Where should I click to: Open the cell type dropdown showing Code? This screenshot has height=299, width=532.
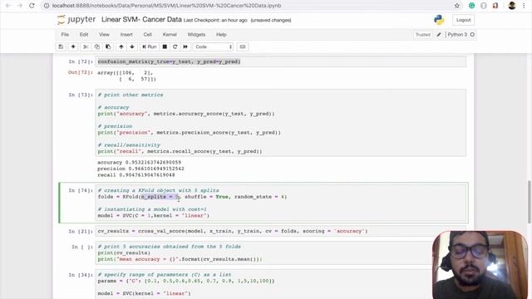pos(214,47)
